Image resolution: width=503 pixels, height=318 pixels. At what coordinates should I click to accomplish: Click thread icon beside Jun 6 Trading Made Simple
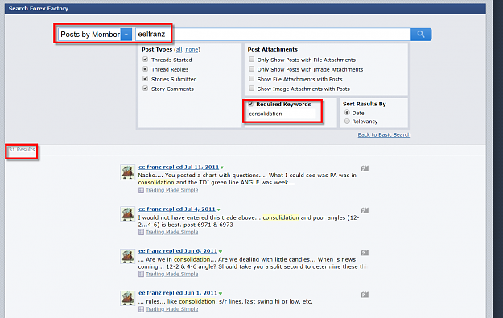click(141, 274)
